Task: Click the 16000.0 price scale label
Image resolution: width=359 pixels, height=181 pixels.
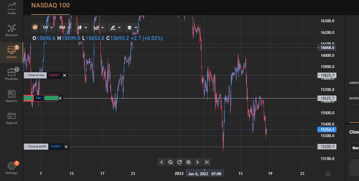Action: click(x=327, y=55)
